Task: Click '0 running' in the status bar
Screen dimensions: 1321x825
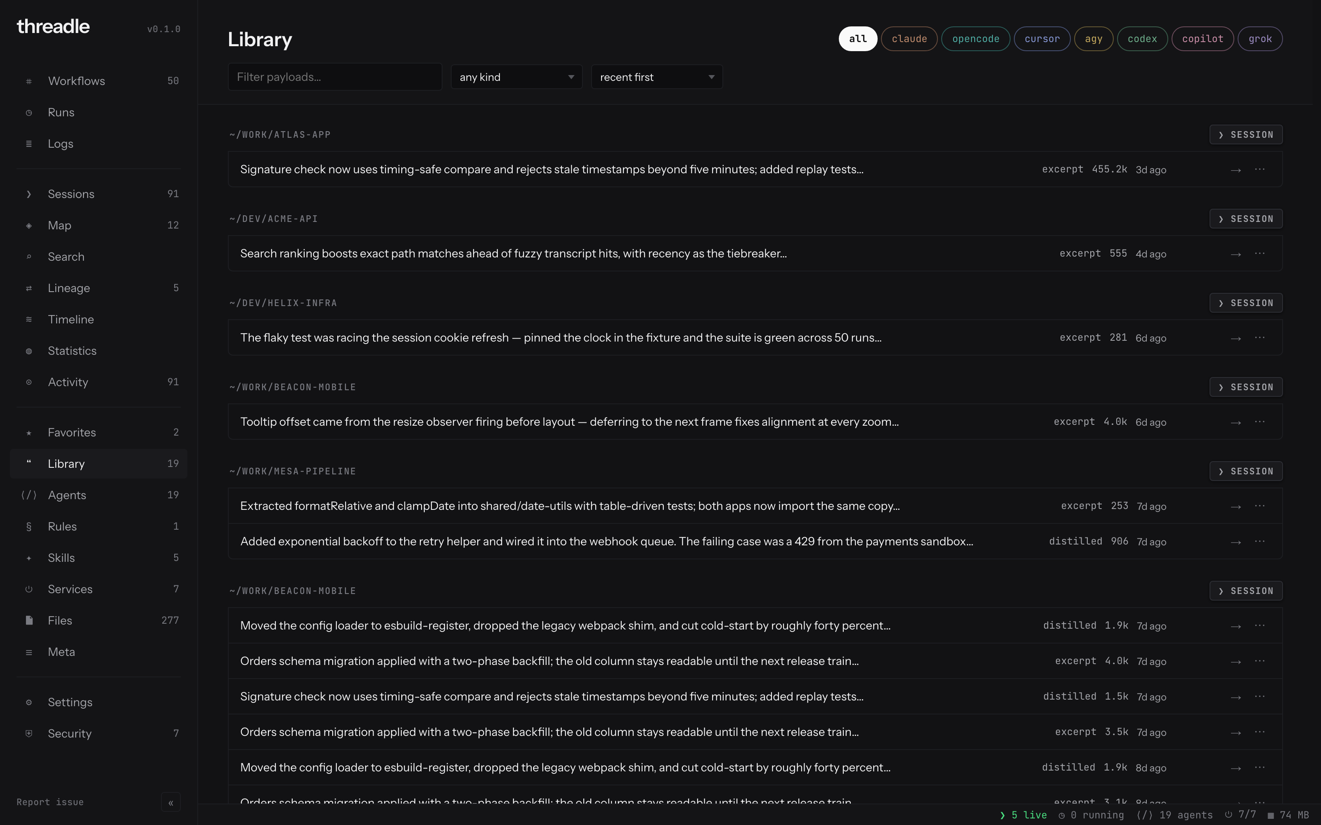Action: tap(1091, 815)
